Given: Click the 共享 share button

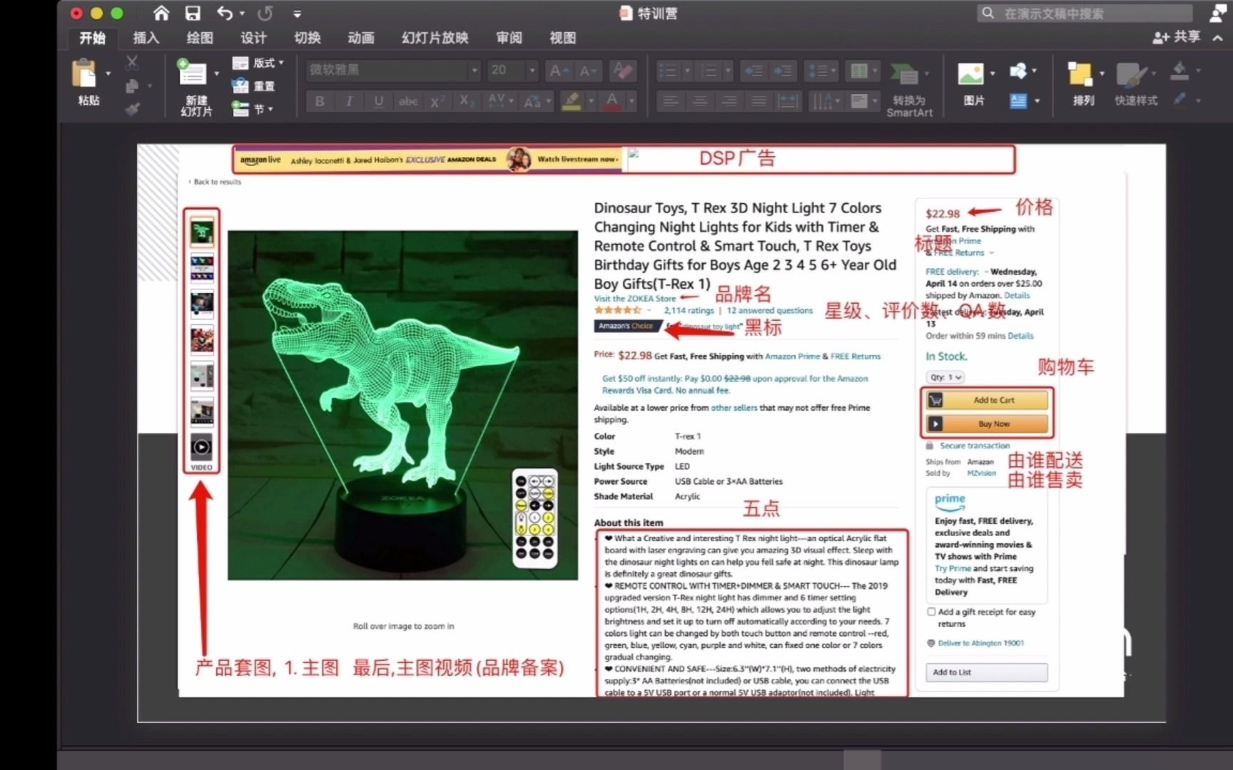Looking at the screenshot, I should [x=1177, y=37].
